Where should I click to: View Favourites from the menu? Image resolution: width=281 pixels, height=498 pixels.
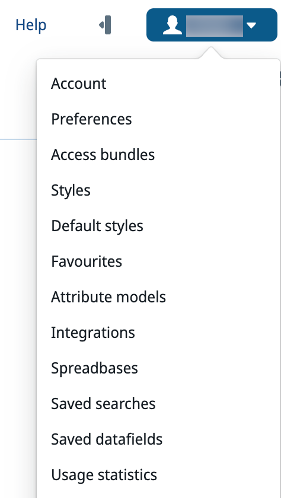point(87,261)
